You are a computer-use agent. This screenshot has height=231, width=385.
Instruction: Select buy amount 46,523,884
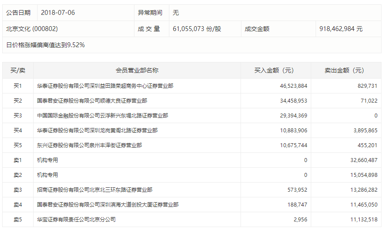293,86
